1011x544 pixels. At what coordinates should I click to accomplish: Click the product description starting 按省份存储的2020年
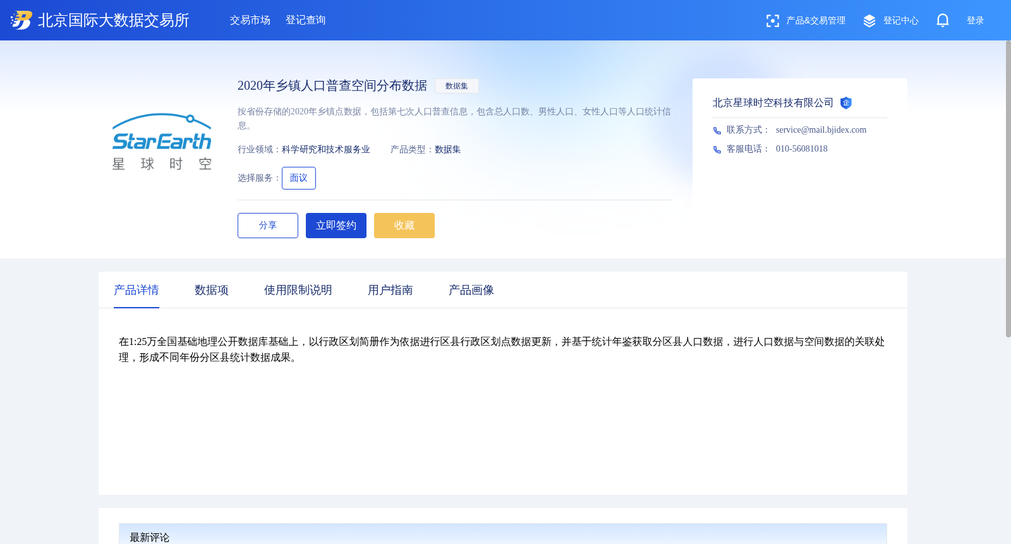click(454, 118)
